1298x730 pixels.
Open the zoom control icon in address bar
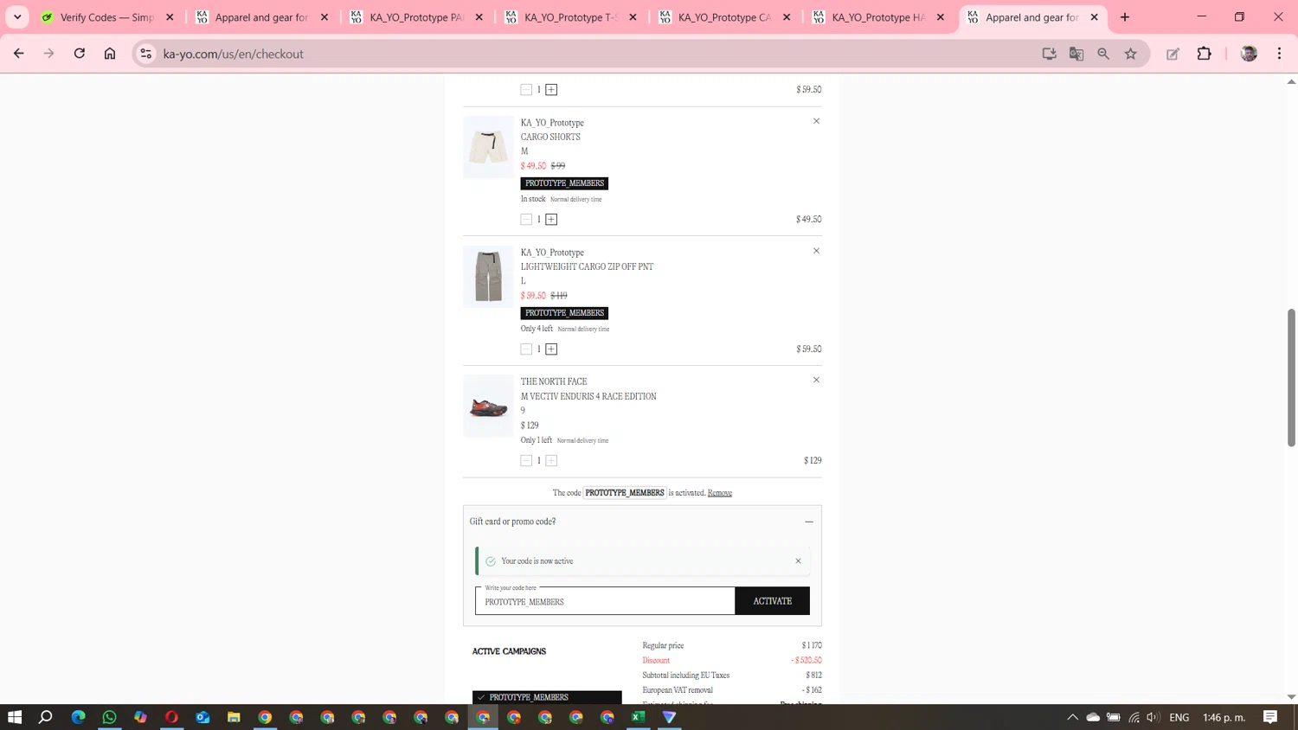1103,54
